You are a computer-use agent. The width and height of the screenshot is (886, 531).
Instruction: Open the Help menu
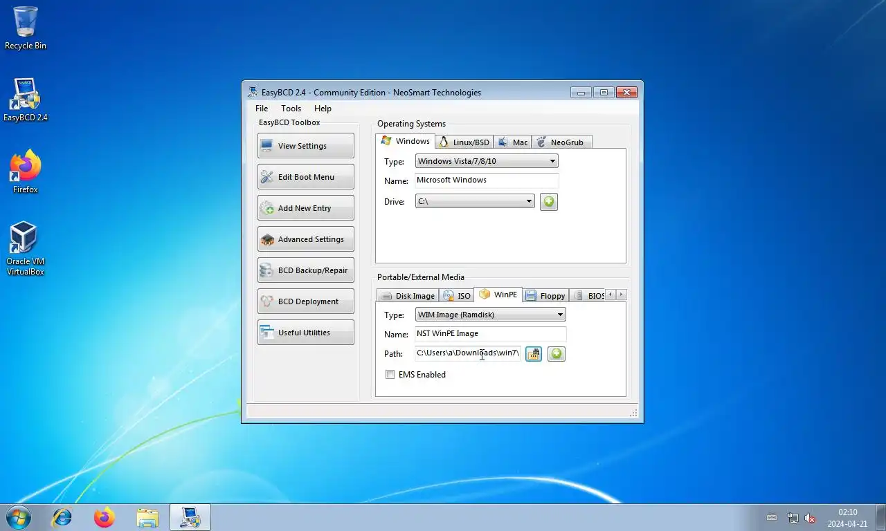[323, 109]
